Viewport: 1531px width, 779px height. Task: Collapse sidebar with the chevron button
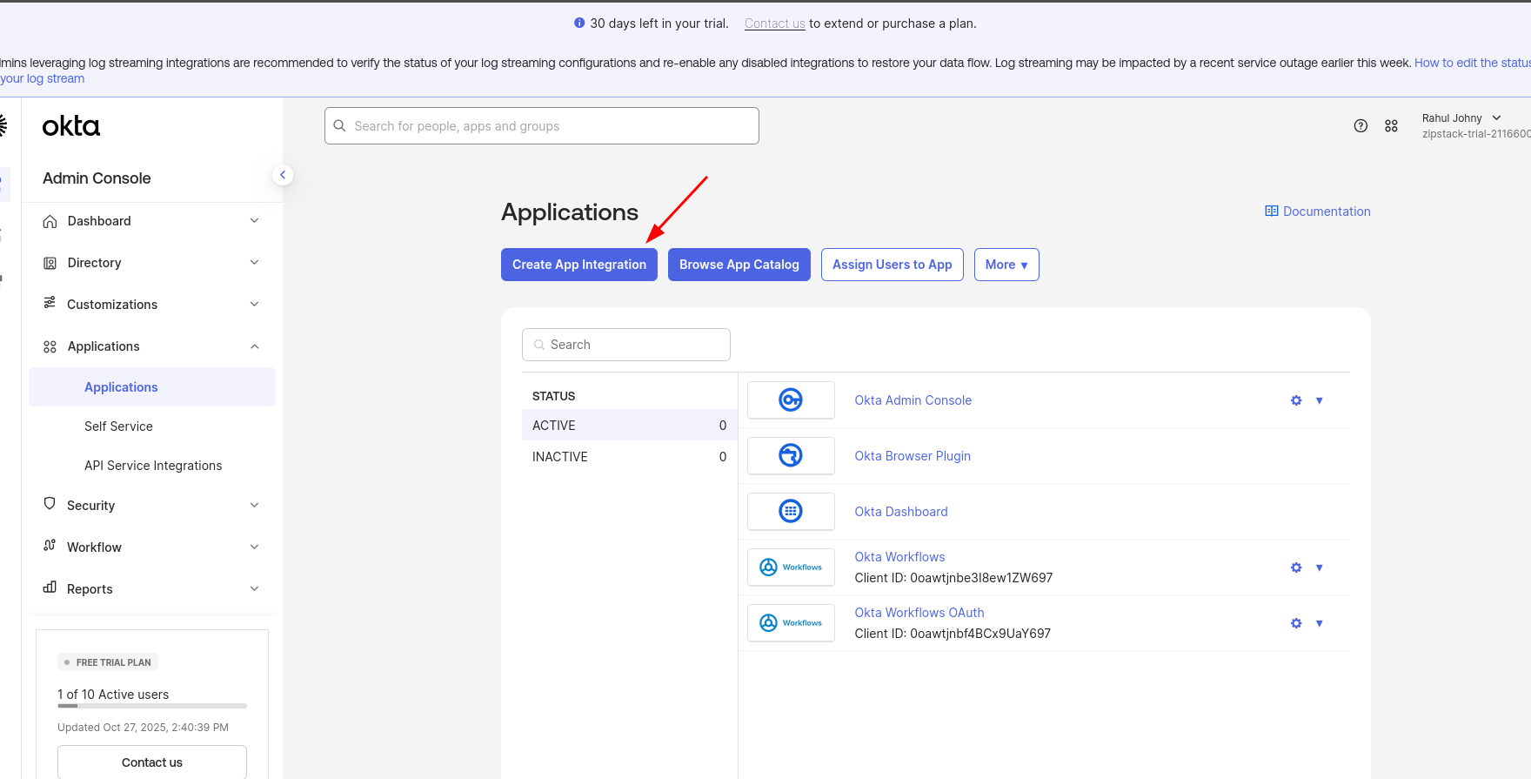[x=283, y=175]
